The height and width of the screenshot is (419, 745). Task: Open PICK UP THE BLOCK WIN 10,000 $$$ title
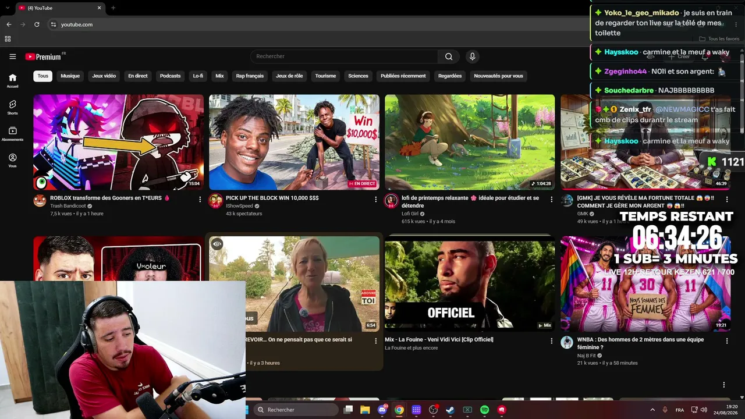272,198
